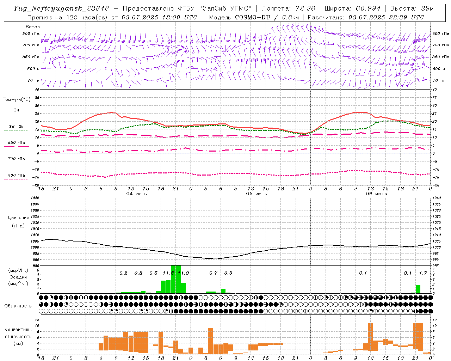Viewport: 451px width, 361px height.
Task: Click the Облачность row label
Action: click(18, 306)
